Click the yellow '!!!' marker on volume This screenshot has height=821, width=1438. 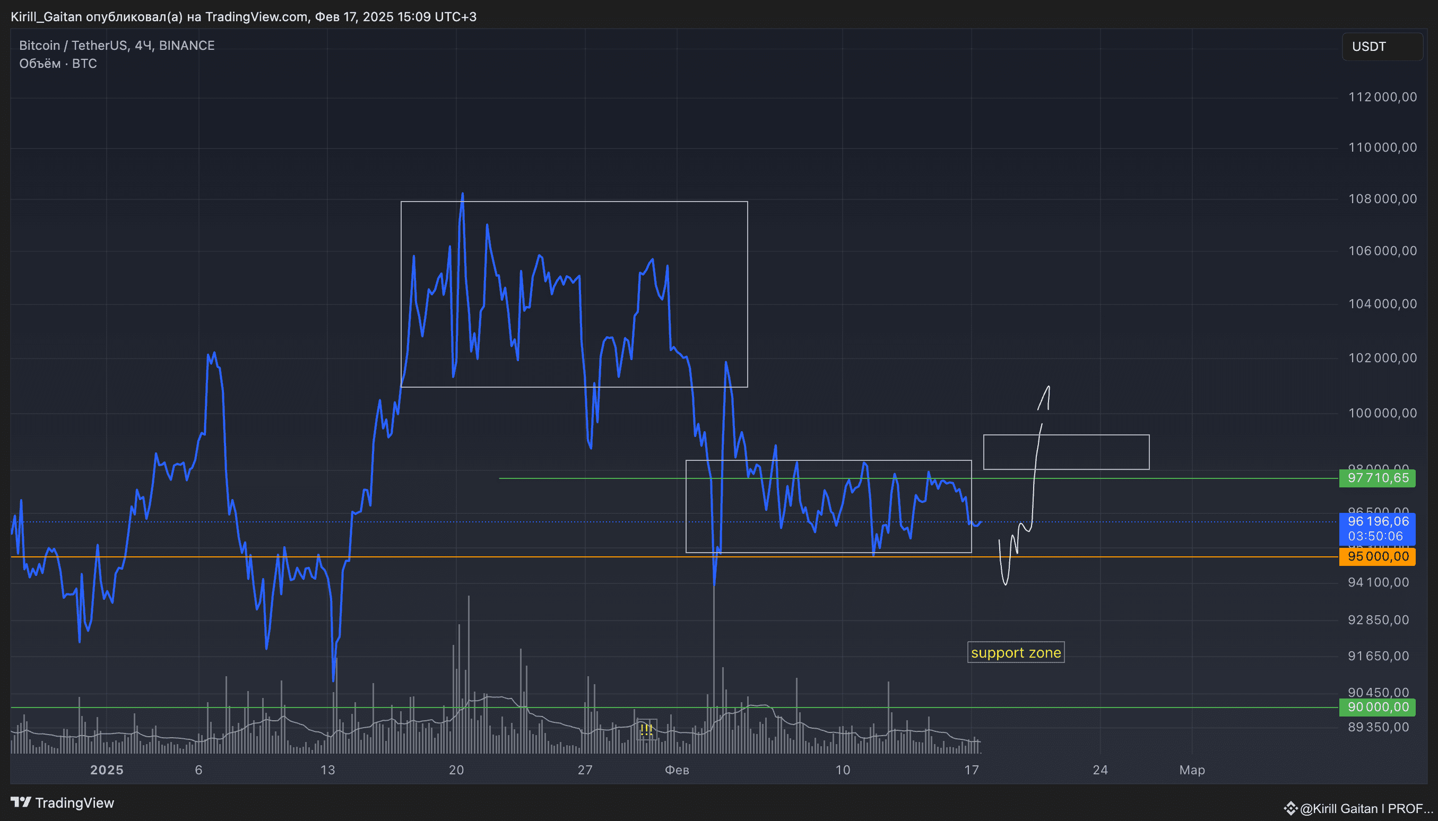coord(646,730)
